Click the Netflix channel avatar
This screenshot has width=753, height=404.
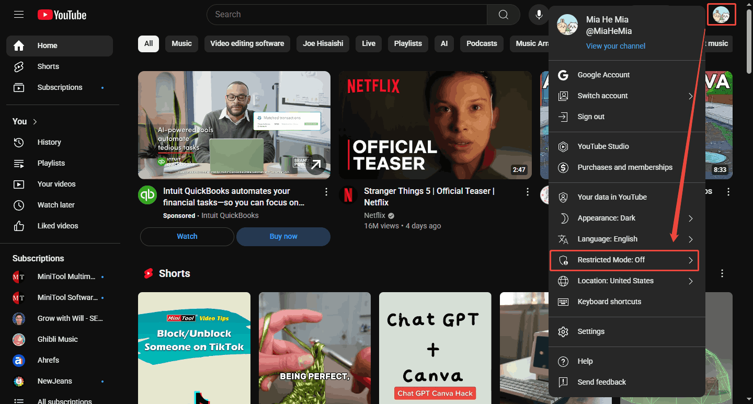(348, 195)
